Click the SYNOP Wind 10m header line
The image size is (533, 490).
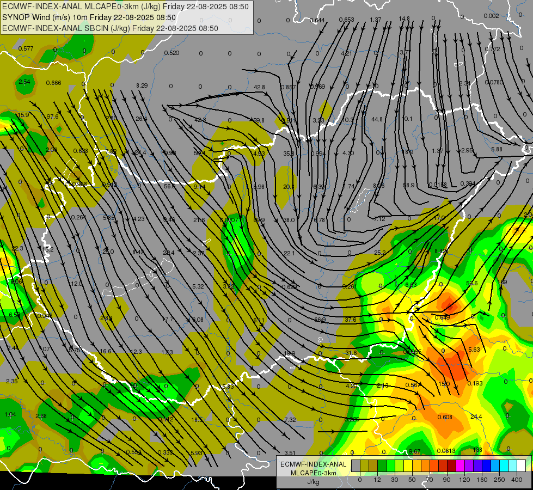pyautogui.click(x=89, y=17)
